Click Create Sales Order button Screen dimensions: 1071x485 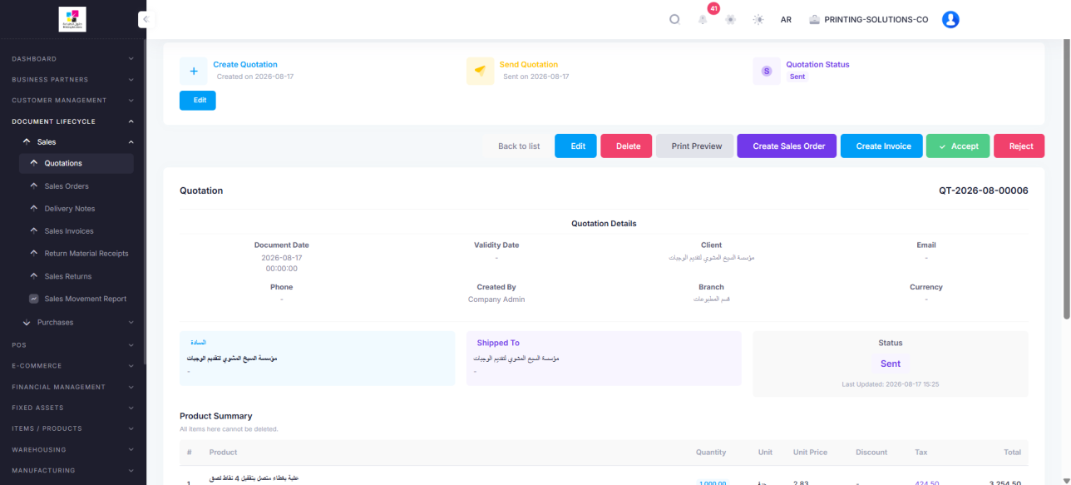coord(788,146)
